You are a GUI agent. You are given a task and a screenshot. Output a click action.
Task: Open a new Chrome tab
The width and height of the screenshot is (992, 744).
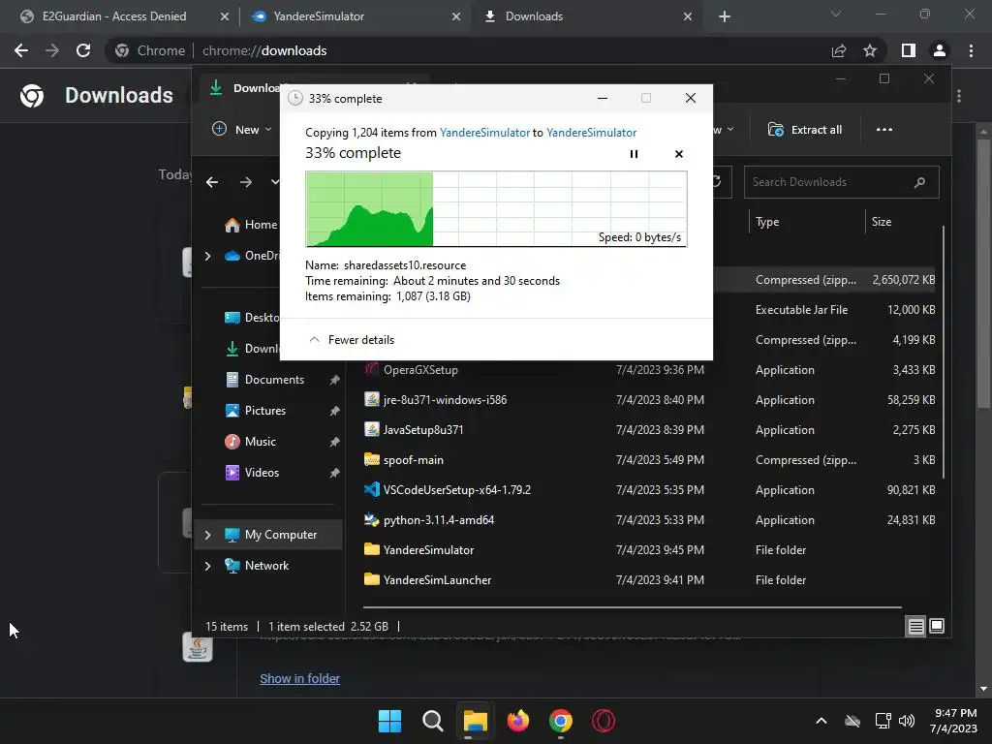tap(725, 16)
